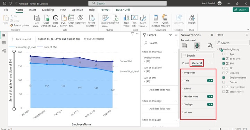
Task: Uncheck the EmployeeName field
Action: (x=224, y=78)
